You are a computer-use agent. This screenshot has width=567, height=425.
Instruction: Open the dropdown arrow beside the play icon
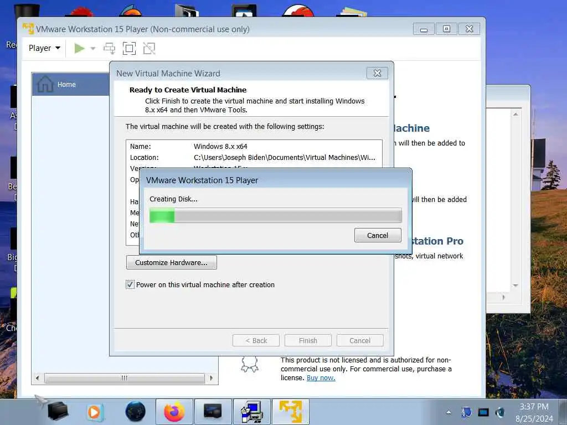92,49
